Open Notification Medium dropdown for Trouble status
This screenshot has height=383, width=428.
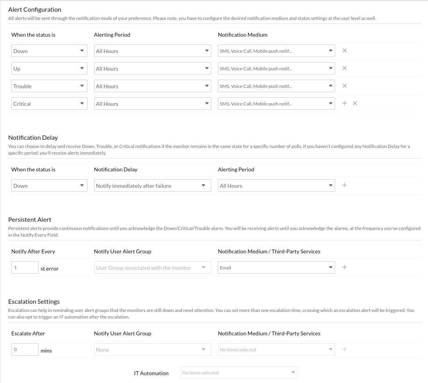[x=276, y=86]
